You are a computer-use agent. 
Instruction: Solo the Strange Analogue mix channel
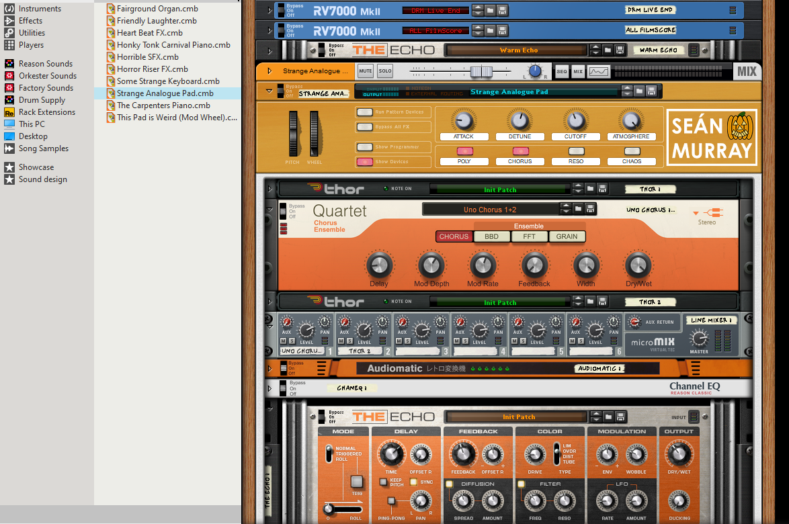pos(384,71)
